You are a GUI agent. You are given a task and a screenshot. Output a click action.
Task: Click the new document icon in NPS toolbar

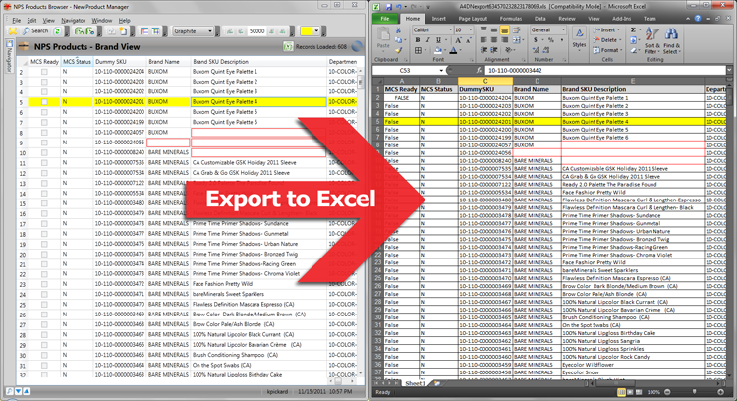point(123,31)
